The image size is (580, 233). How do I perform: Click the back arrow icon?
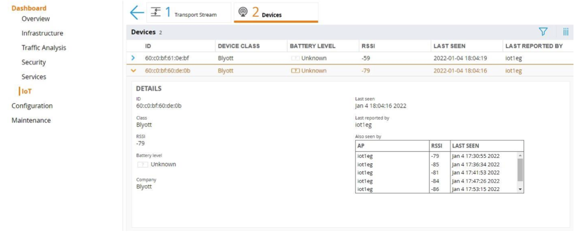click(136, 13)
